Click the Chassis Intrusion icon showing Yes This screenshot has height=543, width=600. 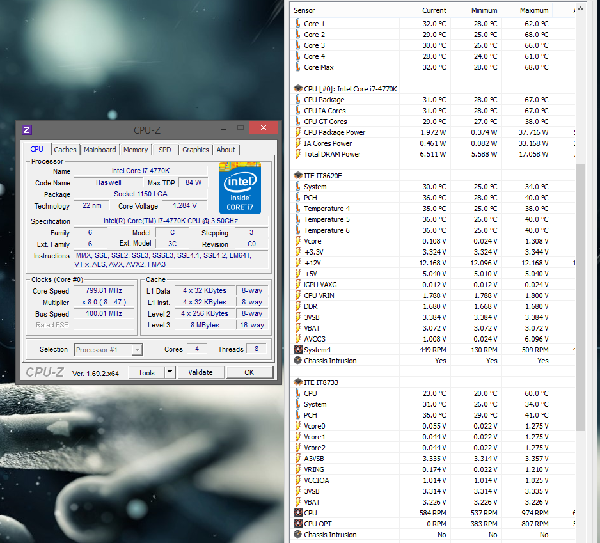[297, 361]
